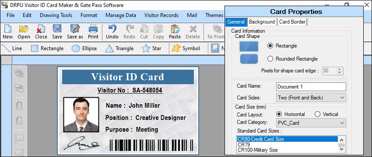
Task: Switch to the General tab
Action: pyautogui.click(x=236, y=22)
